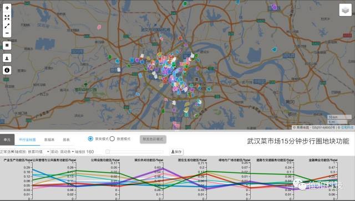Click the map download icon

coord(7,58)
